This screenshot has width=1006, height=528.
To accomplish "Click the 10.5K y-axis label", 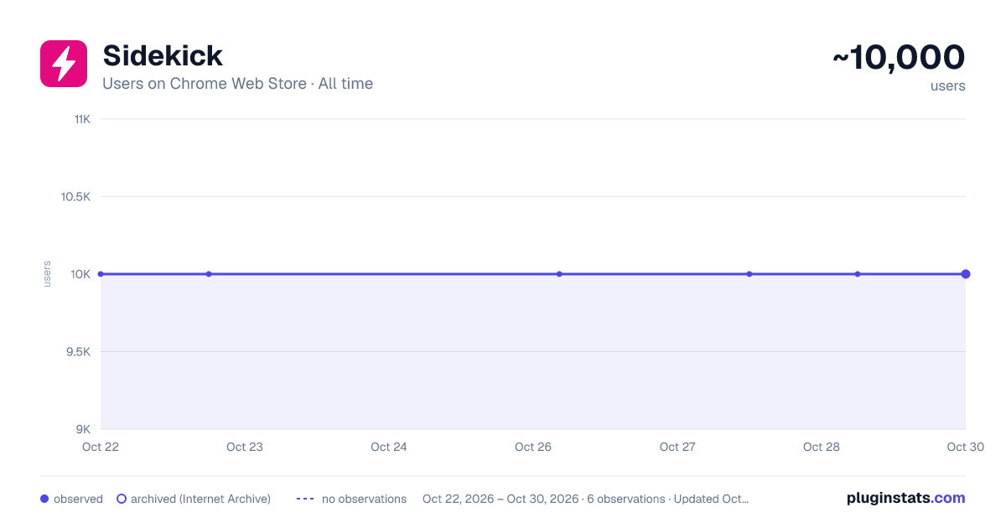I will click(75, 197).
